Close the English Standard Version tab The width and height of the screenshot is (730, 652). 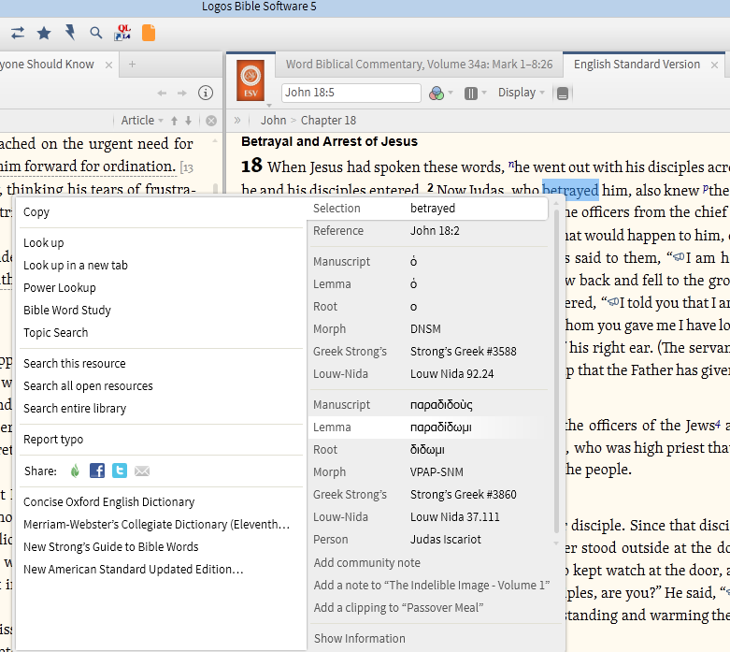coord(714,65)
